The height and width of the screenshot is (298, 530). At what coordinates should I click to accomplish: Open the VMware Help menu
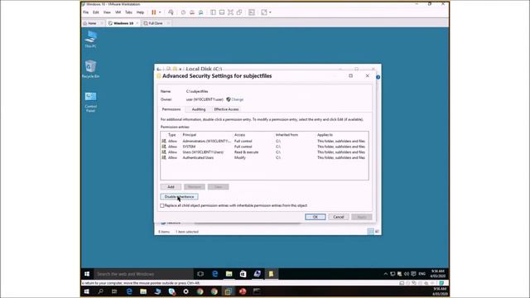[140, 12]
